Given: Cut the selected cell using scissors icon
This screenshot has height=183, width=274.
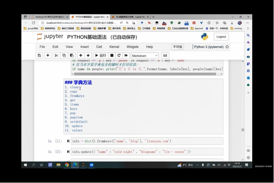Looking at the screenshot, I should (57, 55).
